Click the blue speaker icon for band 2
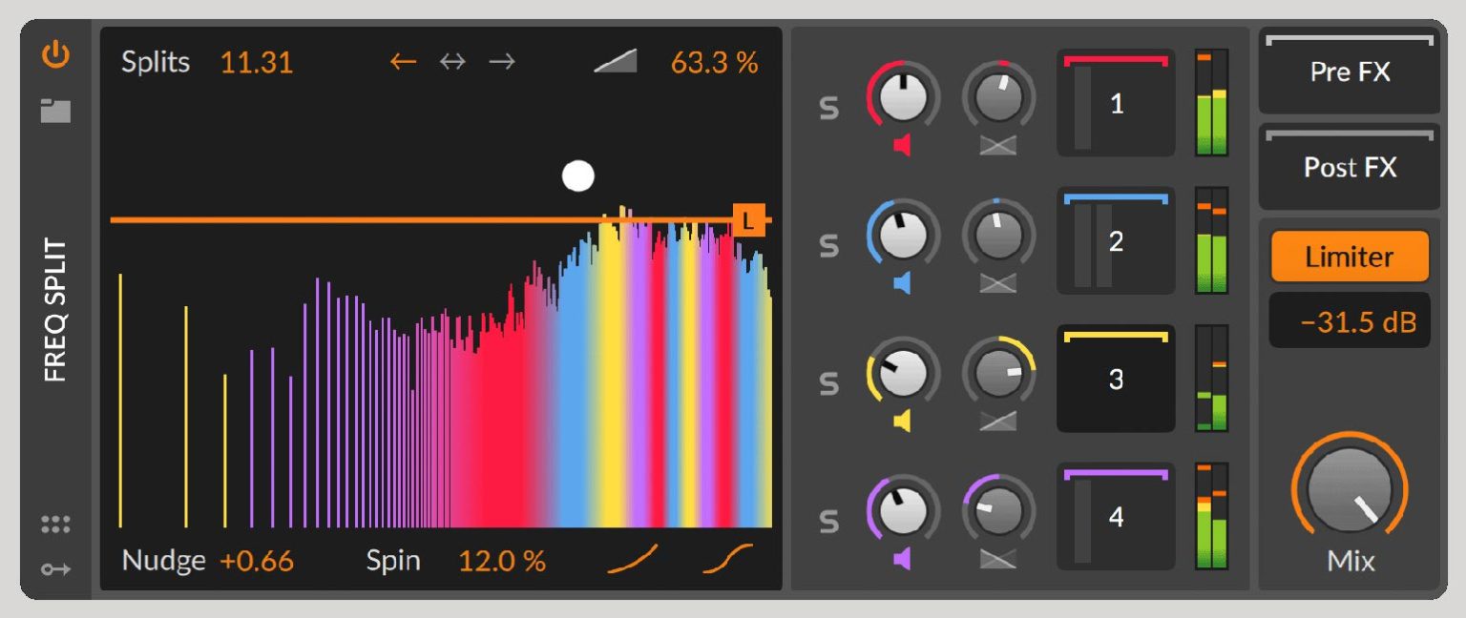 [x=902, y=283]
